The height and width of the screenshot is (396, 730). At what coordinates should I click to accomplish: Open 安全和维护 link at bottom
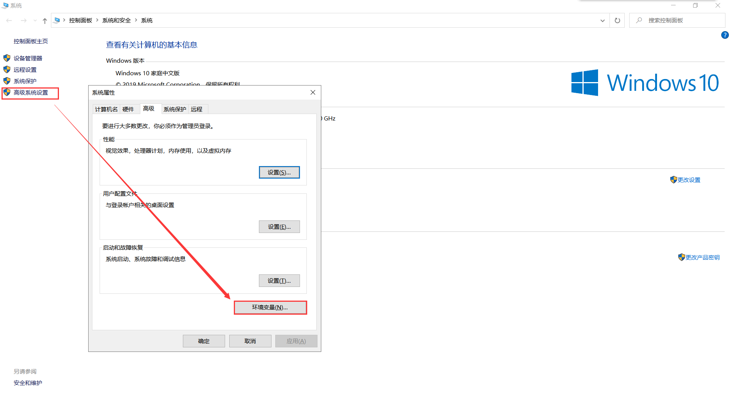pyautogui.click(x=28, y=383)
